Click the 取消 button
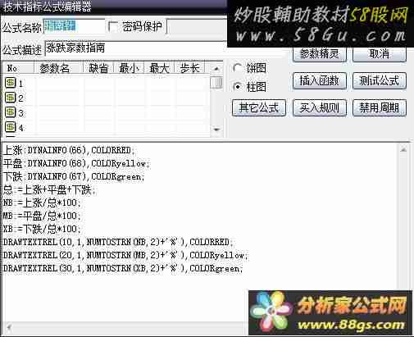Image resolution: width=414 pixels, height=337 pixels. click(x=380, y=54)
